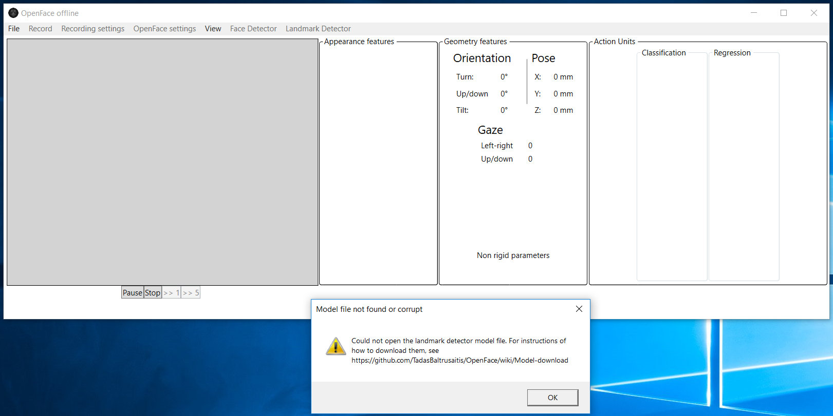Click the 'Tilt:' orientation label

462,110
